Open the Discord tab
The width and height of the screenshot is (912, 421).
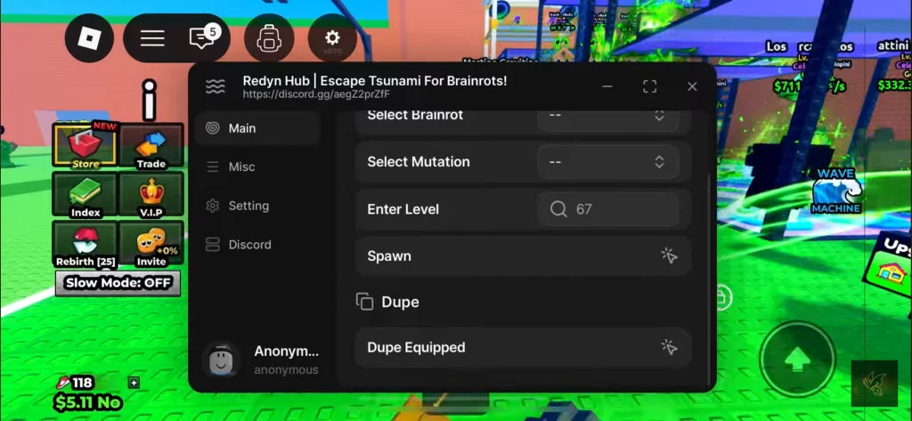[x=257, y=245]
